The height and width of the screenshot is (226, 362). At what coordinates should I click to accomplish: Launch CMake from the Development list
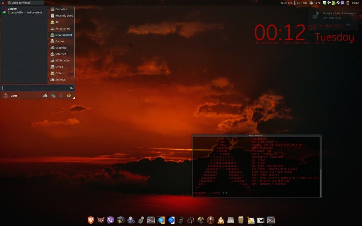pos(24,11)
